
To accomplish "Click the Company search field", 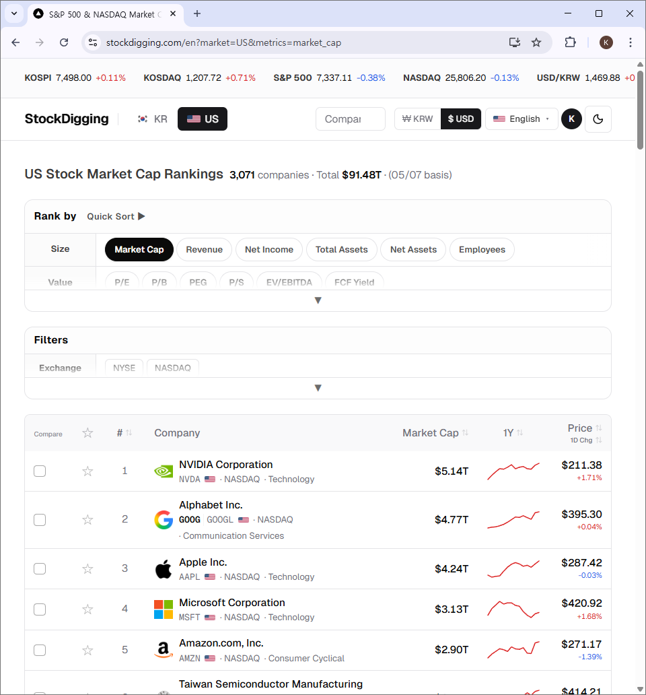I will (x=350, y=119).
